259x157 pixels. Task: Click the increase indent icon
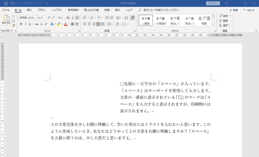[x=111, y=17]
